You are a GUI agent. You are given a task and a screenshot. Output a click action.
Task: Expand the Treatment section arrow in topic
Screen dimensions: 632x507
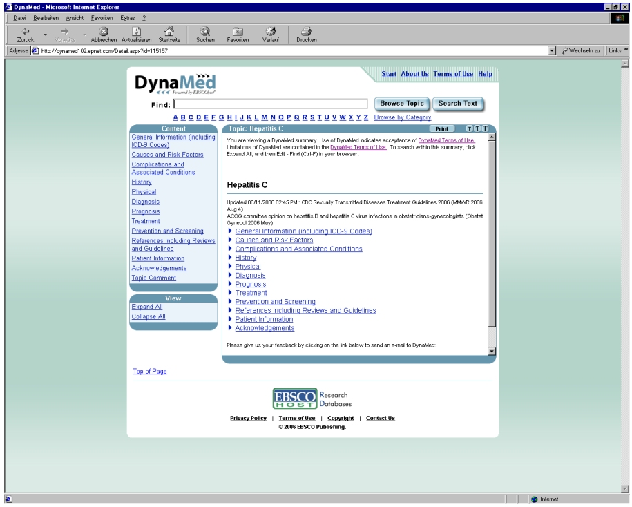click(x=230, y=293)
